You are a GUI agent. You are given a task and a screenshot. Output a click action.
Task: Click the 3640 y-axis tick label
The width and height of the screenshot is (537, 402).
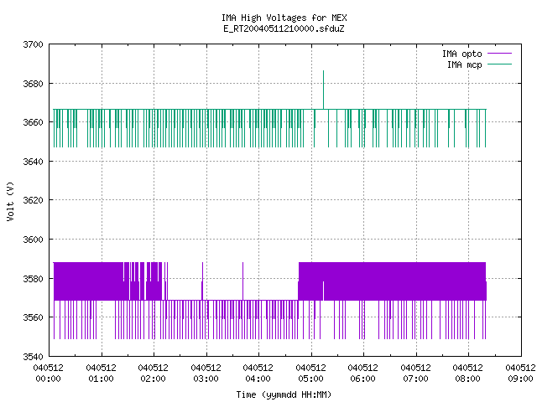[x=33, y=162]
